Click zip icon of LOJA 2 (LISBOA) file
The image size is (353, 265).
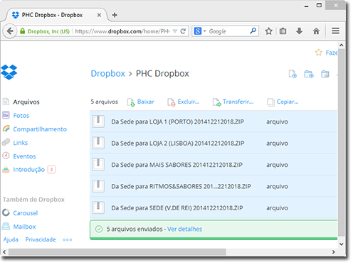(98, 143)
